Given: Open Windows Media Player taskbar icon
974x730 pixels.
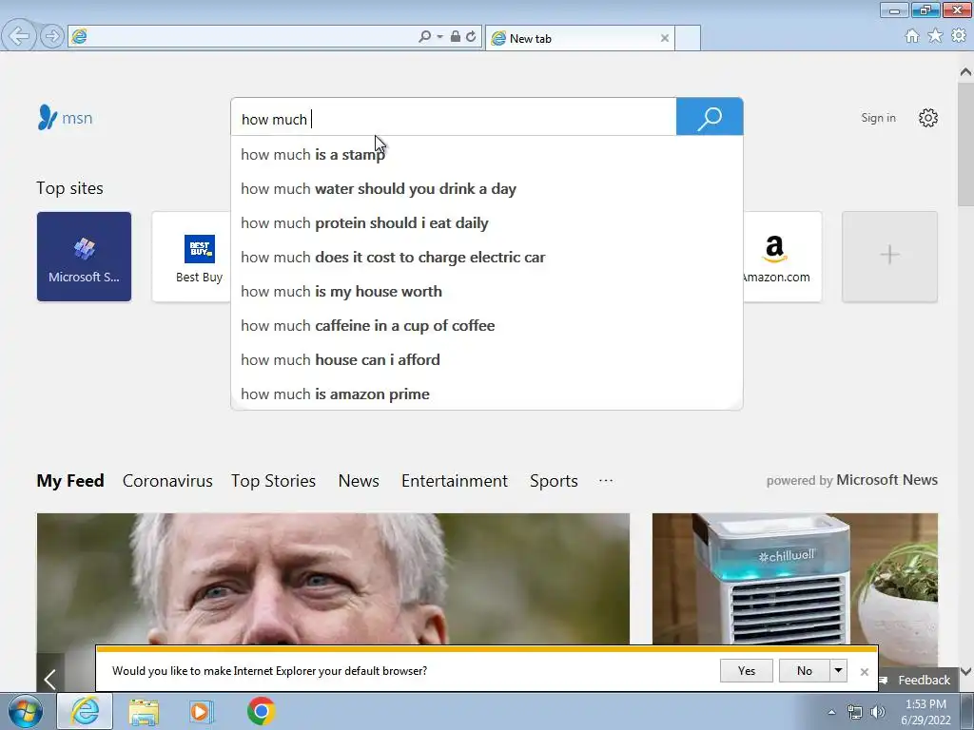Looking at the screenshot, I should pos(202,711).
